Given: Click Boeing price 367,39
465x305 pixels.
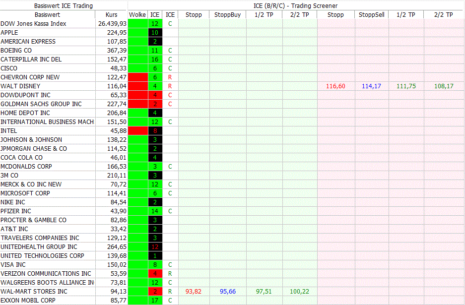Looking at the screenshot, I should click(x=117, y=51).
